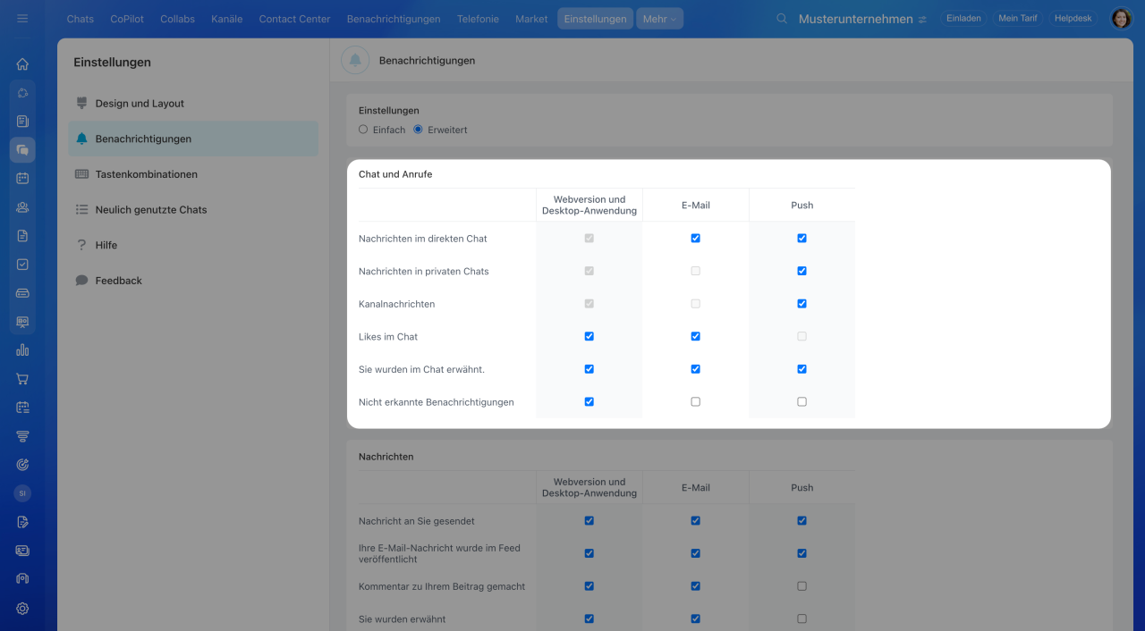The image size is (1145, 631).
Task: Open Design und Layout settings
Action: tap(193, 104)
